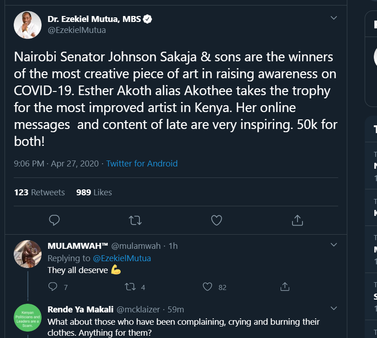Viewport: 377px width, 338px height.
Task: Reply to Dr. Ezekiel Mutua's tweet
Action: (x=54, y=220)
